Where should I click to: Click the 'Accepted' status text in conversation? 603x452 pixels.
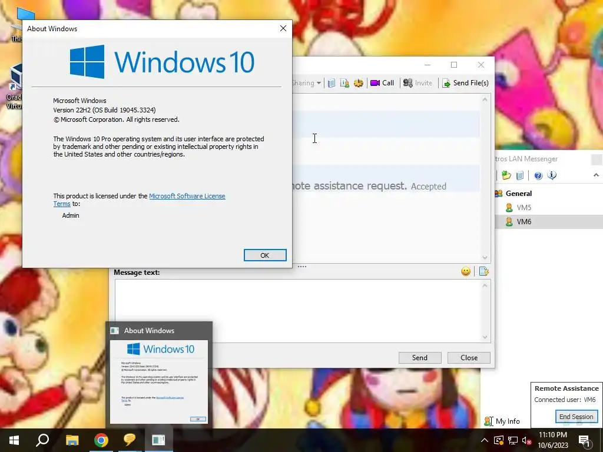429,187
